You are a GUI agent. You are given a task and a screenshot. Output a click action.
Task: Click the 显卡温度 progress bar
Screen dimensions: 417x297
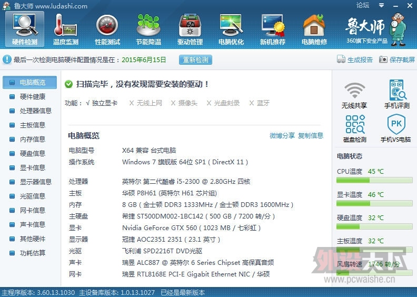click(x=374, y=204)
